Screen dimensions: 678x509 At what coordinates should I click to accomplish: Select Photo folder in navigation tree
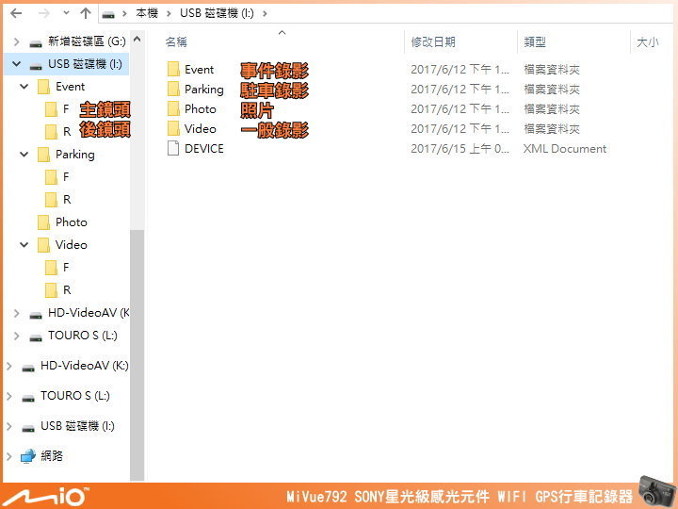[x=71, y=222]
